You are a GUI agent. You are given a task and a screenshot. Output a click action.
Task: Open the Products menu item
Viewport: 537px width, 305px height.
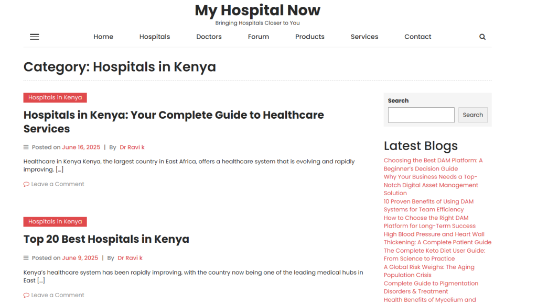coord(309,37)
